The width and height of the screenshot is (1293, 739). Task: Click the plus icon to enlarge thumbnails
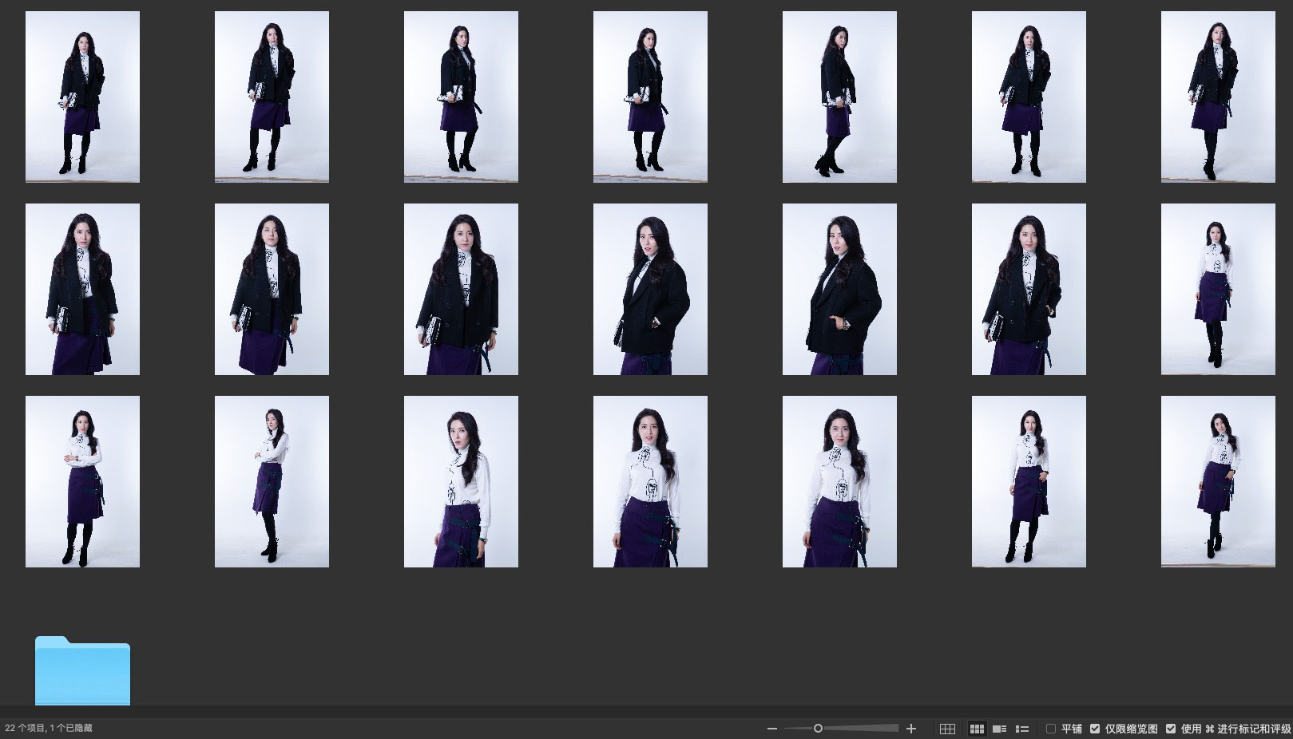coord(911,729)
